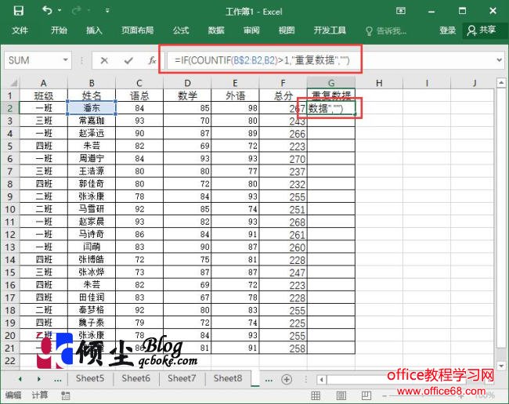Click vertical scrollbar up arrow
509x404 pixels.
[501, 83]
